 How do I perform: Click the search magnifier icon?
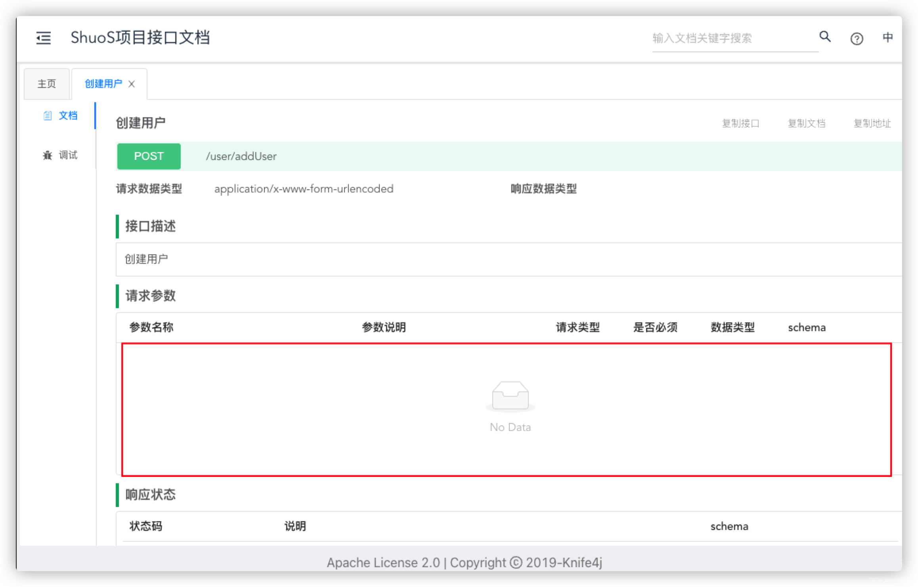click(825, 37)
